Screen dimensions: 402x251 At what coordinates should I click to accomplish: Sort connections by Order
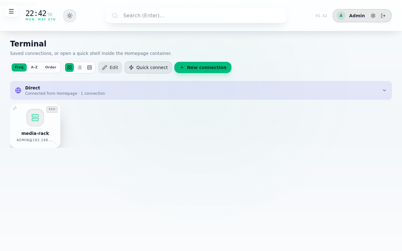click(51, 67)
